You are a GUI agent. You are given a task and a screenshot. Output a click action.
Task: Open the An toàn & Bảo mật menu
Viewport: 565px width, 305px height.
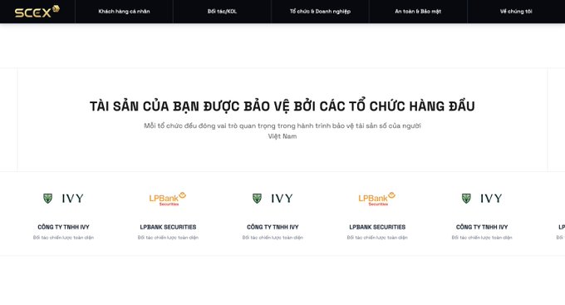(418, 12)
